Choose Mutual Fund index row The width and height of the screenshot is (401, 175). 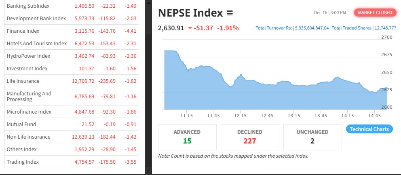click(21, 124)
